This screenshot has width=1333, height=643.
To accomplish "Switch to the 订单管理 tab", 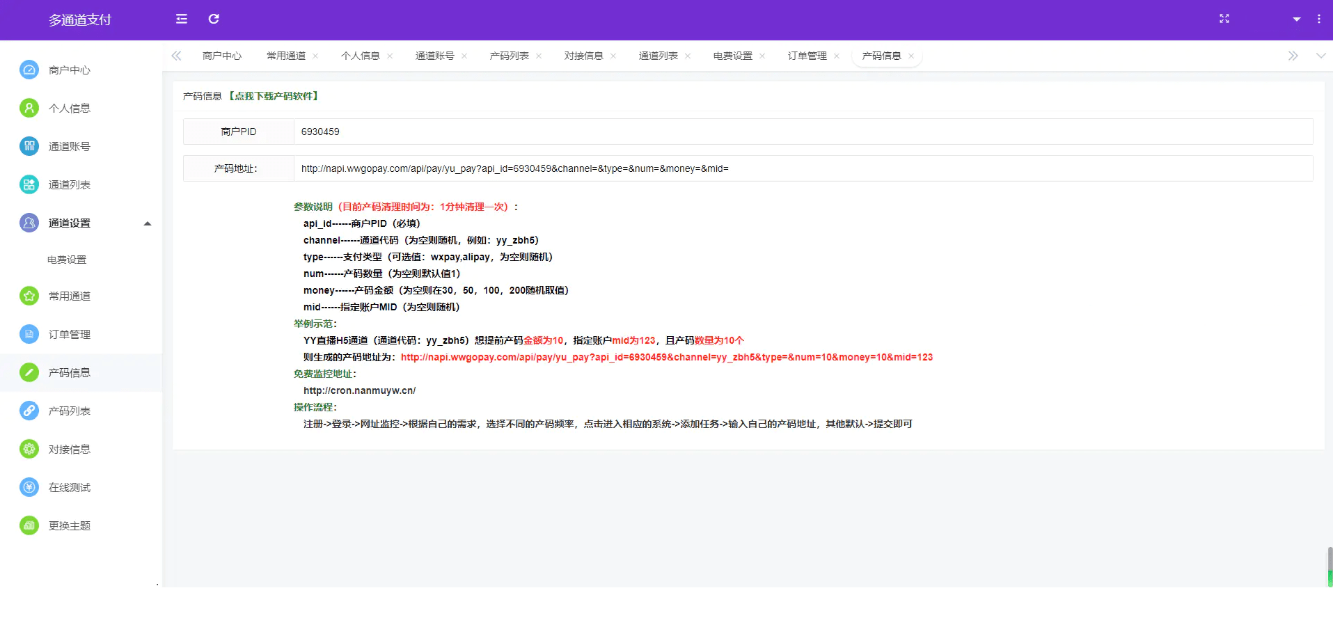I will pyautogui.click(x=807, y=55).
